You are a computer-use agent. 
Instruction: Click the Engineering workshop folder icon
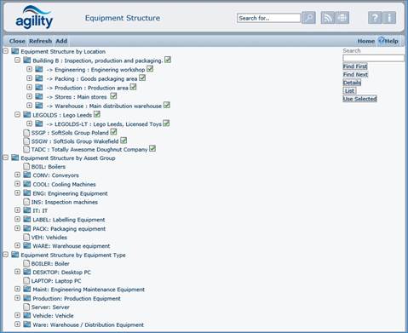pos(39,69)
